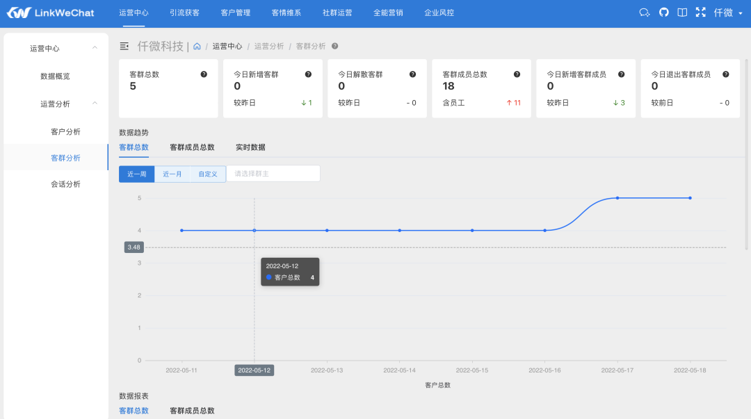Select the 自定义 range option
The image size is (751, 419).
click(x=208, y=174)
